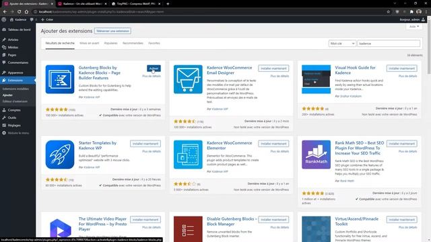Click the Réglages settings icon in sidebar
The height and width of the screenshot is (242, 431).
click(x=4, y=126)
